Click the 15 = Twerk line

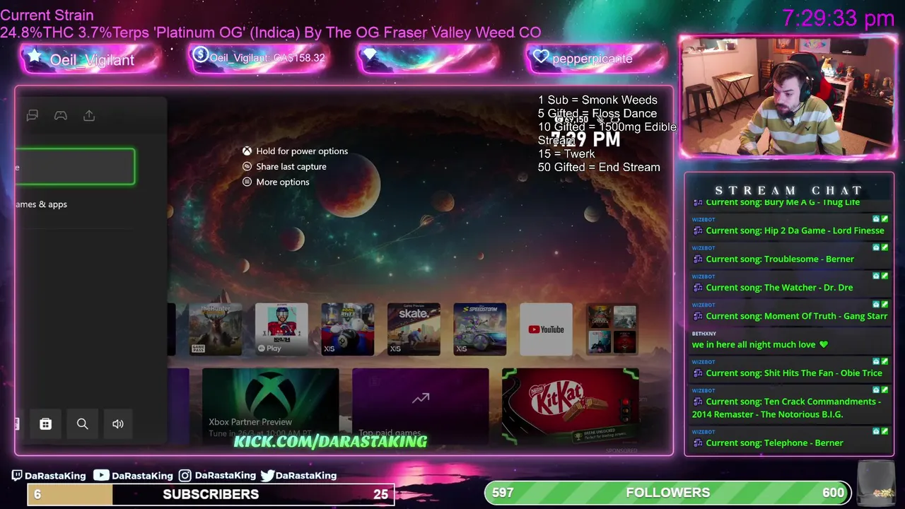(566, 154)
